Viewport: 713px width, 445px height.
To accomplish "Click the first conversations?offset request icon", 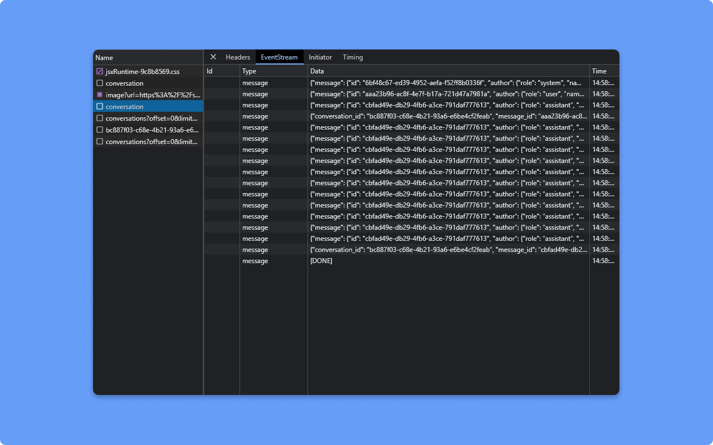I will (x=100, y=118).
